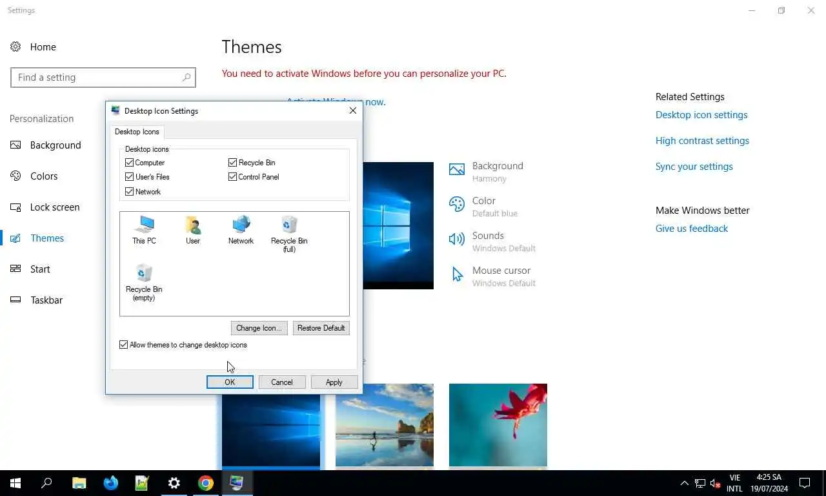
Task: Open the notification center icon
Action: [x=805, y=483]
